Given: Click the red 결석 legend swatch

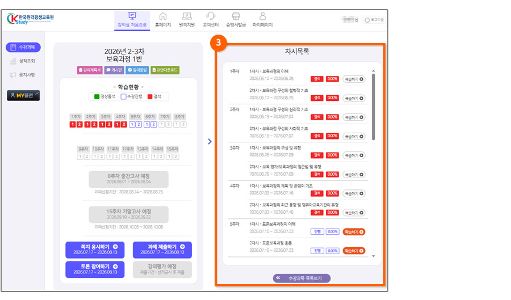Looking at the screenshot, I should (x=150, y=96).
